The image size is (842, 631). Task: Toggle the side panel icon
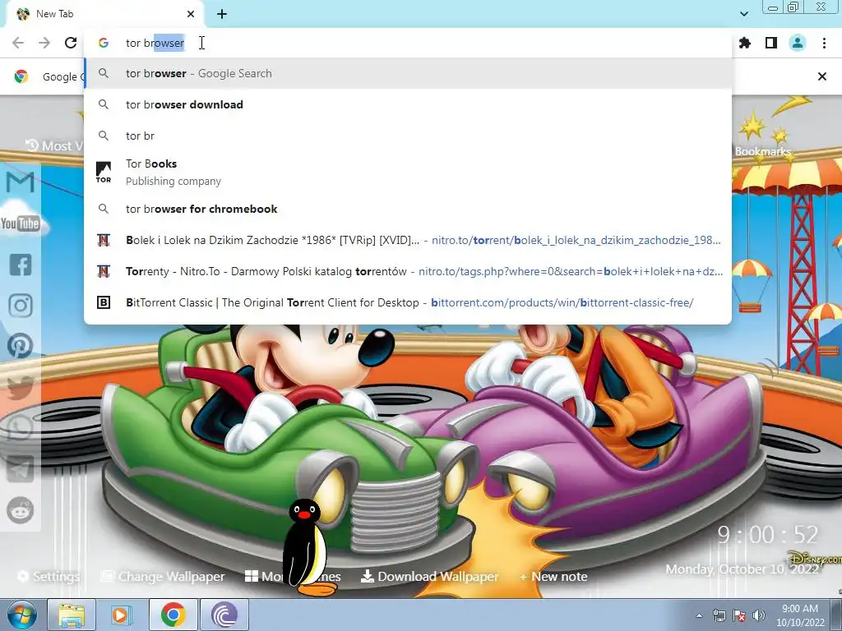(771, 43)
